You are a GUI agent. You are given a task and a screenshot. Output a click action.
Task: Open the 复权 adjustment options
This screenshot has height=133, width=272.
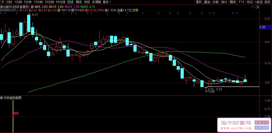point(199,2)
